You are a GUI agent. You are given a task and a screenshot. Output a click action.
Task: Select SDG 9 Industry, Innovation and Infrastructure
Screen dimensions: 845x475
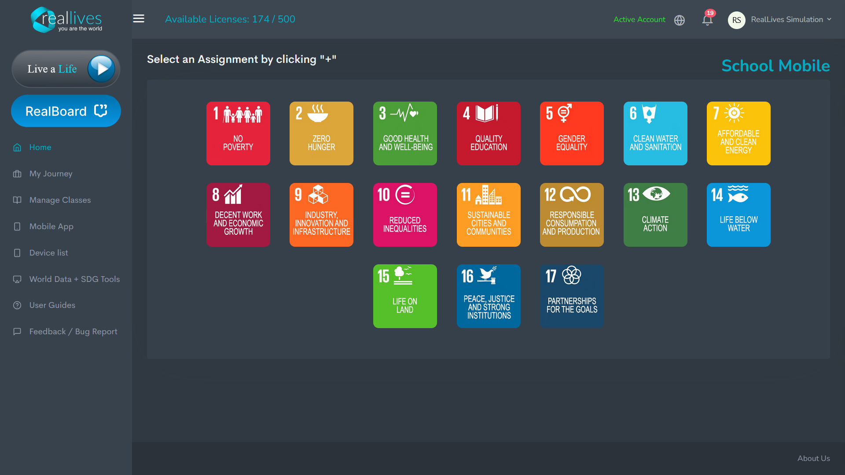tap(321, 215)
